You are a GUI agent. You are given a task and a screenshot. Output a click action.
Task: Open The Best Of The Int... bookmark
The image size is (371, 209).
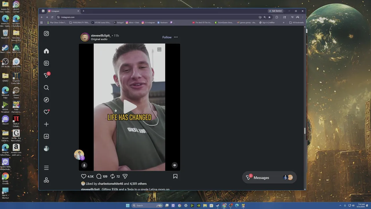[202, 22]
